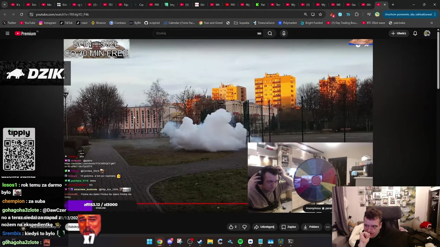The width and height of the screenshot is (440, 247).
Task: Seek on the red video progress bar
Action: 192,203
